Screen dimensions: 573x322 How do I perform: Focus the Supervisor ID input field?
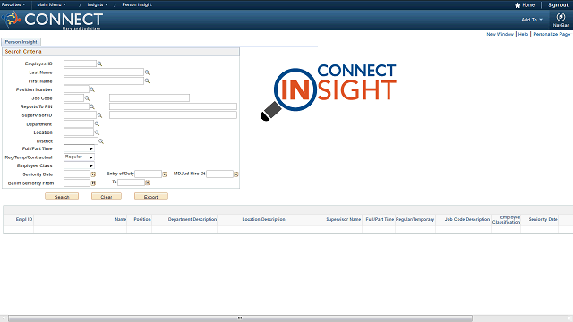click(80, 115)
